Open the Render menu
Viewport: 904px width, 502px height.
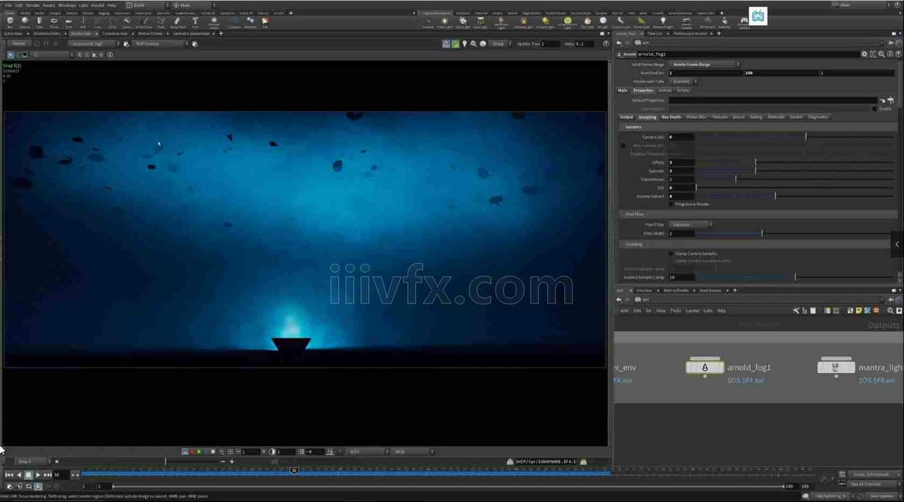[33, 5]
